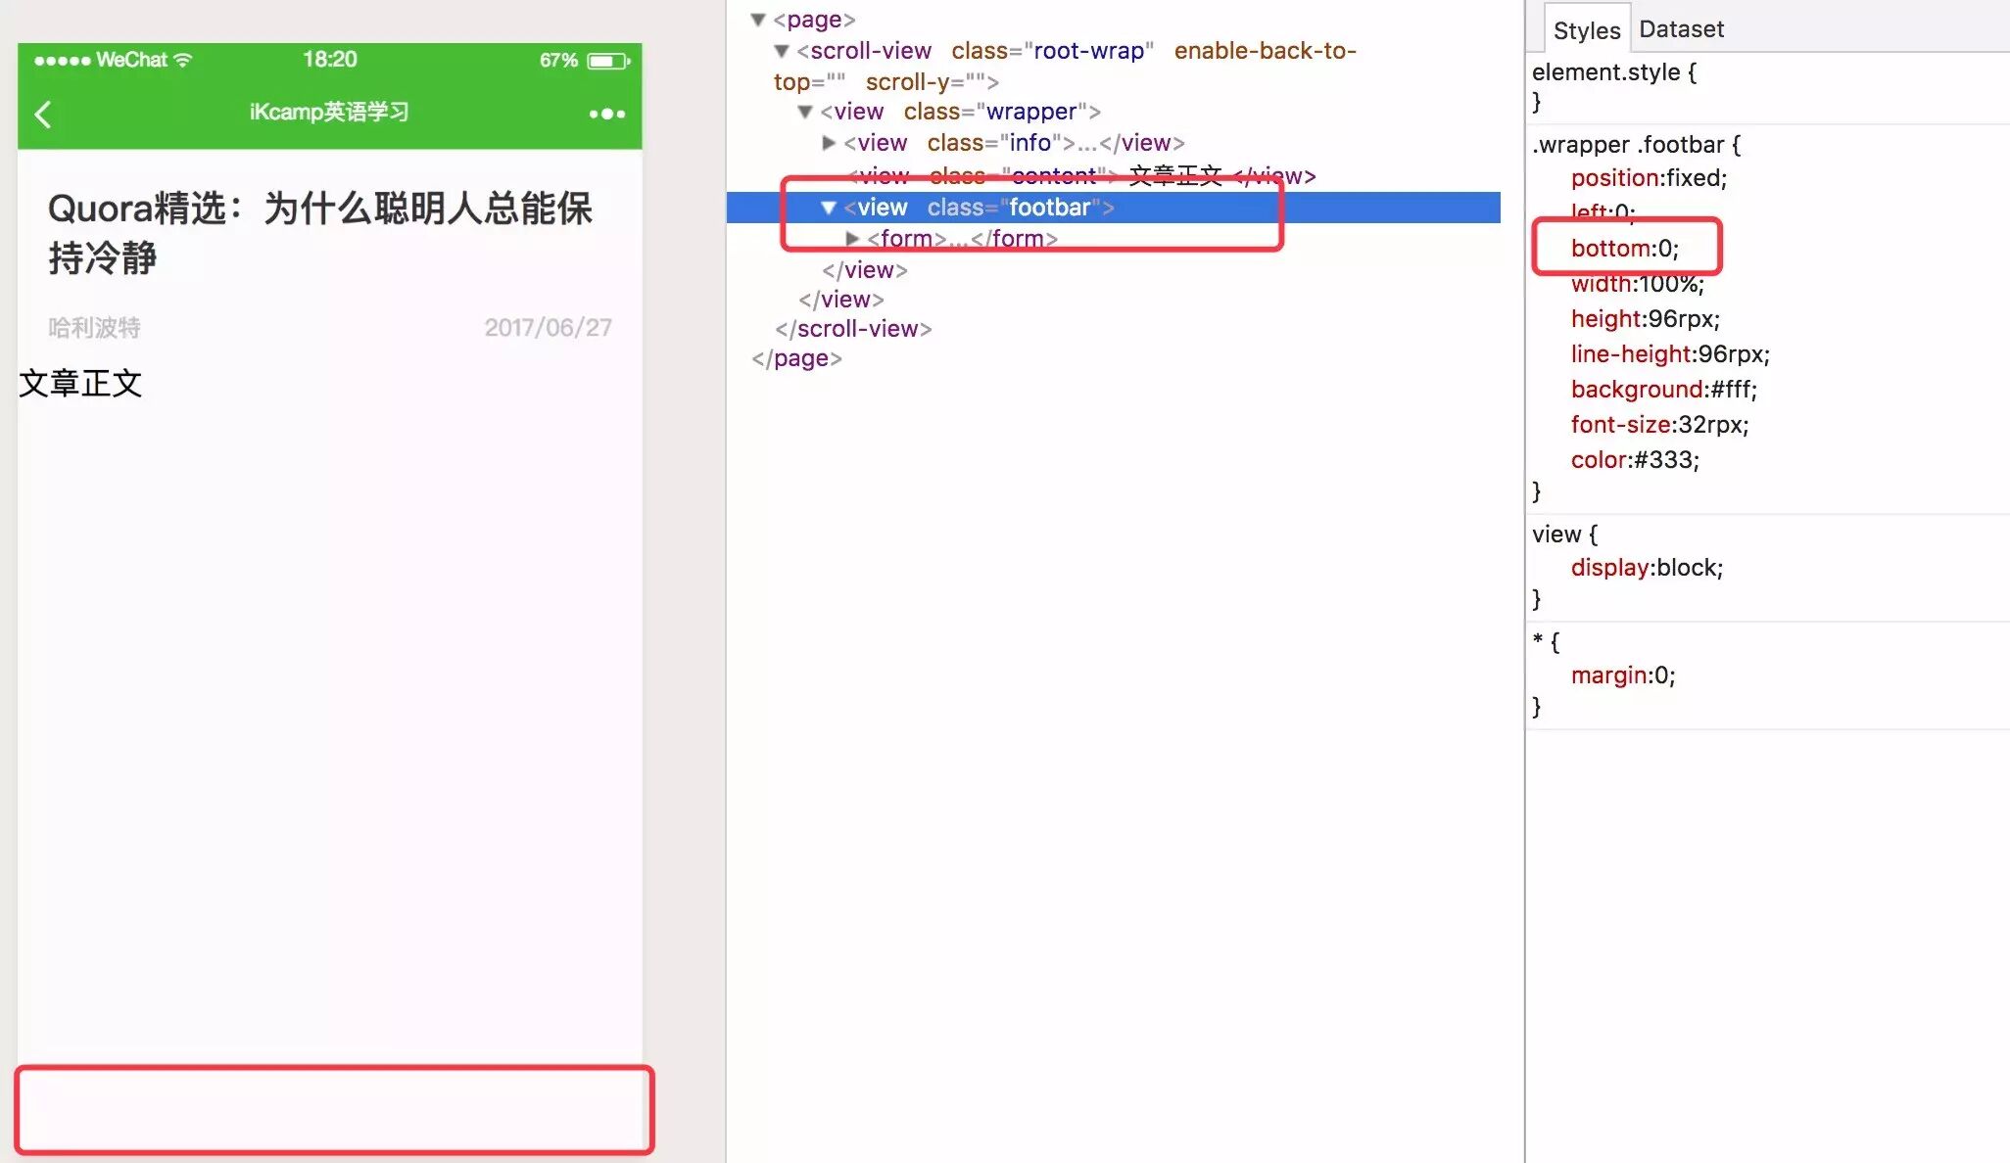Collapse the scroll-view root-wrap node
This screenshot has height=1163, width=2010.
782,51
